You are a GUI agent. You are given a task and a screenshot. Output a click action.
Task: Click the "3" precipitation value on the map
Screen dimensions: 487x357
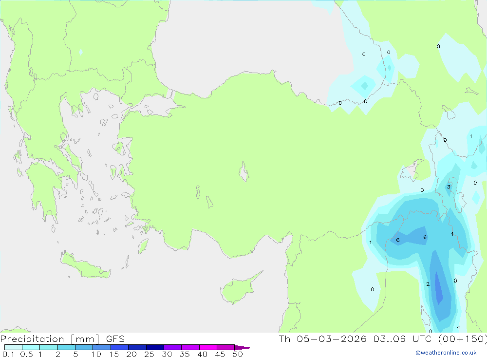(449, 187)
